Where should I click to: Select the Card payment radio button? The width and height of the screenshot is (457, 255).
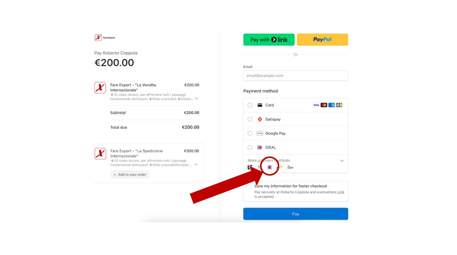point(250,105)
